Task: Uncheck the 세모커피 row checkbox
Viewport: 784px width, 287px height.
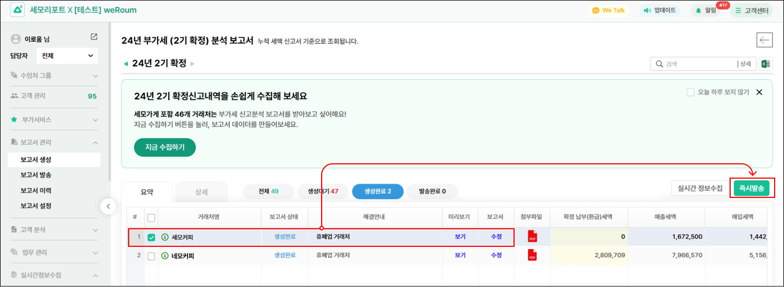Action: [x=151, y=238]
